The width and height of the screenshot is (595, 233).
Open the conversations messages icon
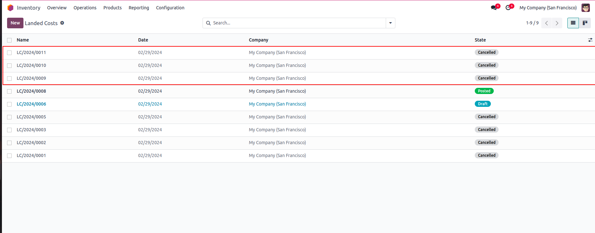click(x=494, y=8)
